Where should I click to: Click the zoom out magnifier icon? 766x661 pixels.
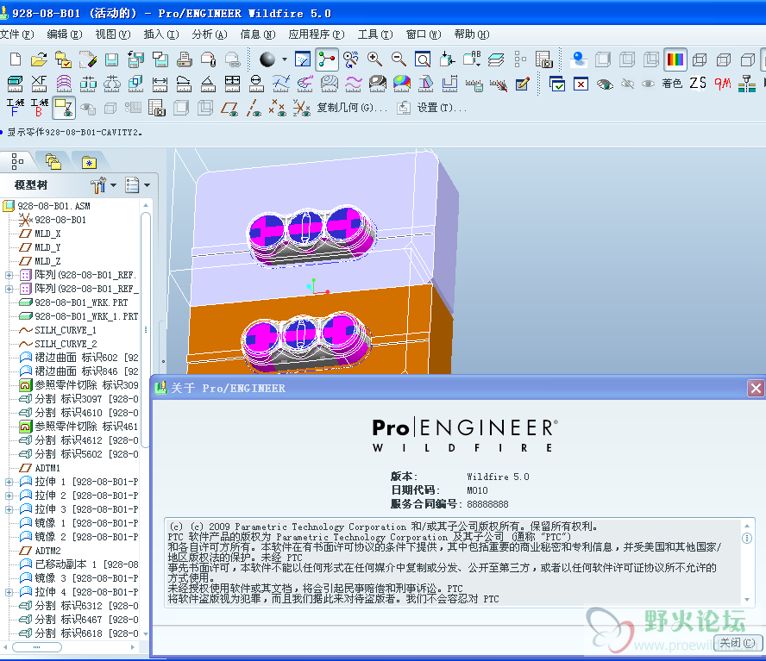point(399,59)
